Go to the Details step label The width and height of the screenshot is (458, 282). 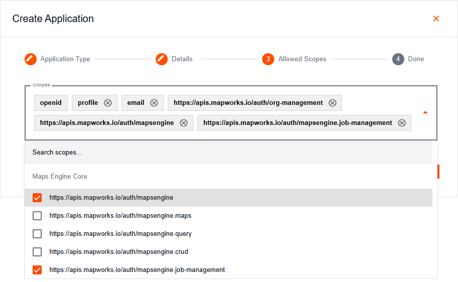click(x=182, y=59)
